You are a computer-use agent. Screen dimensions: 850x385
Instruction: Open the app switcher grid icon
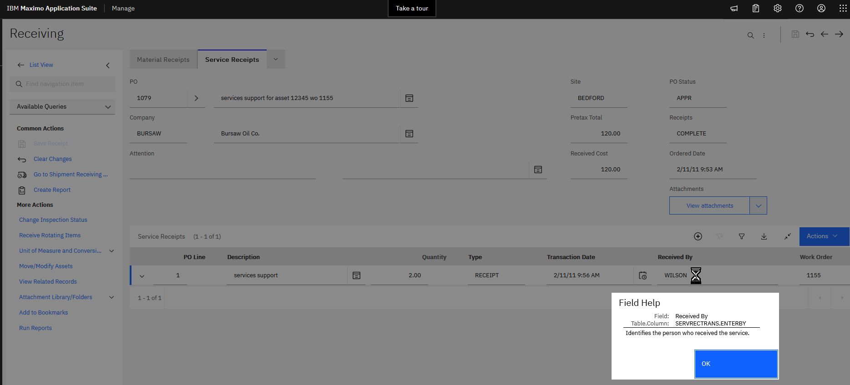pos(843,8)
